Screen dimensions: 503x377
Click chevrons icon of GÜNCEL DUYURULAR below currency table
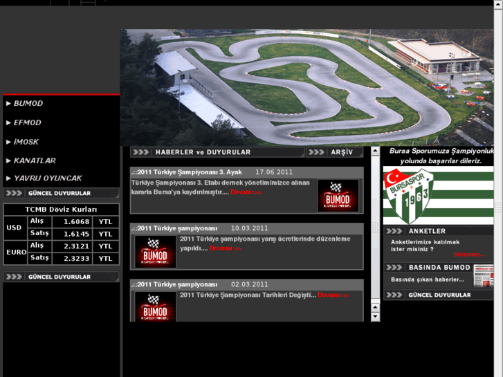point(14,277)
